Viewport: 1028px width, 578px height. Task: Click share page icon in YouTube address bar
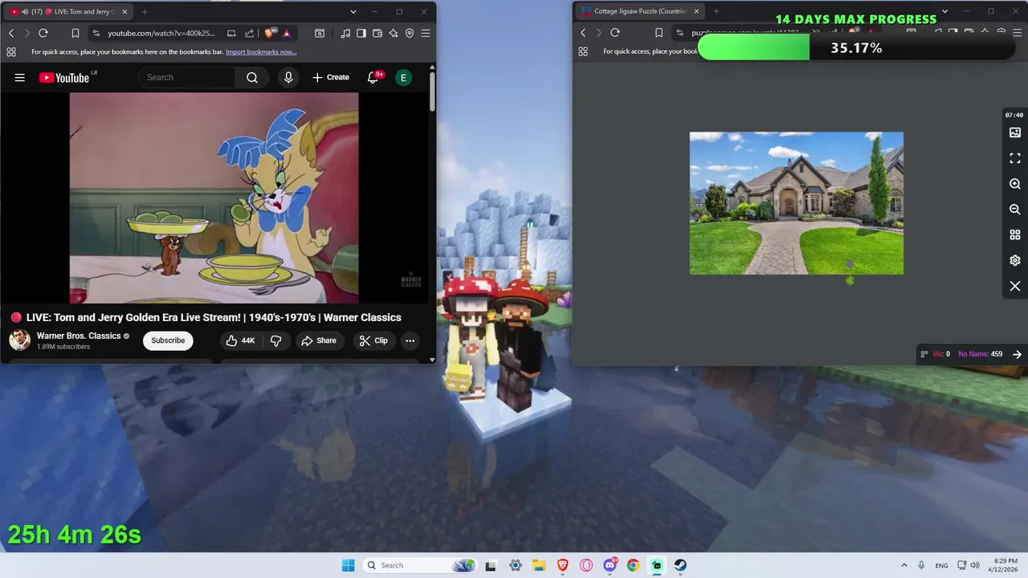coord(249,33)
